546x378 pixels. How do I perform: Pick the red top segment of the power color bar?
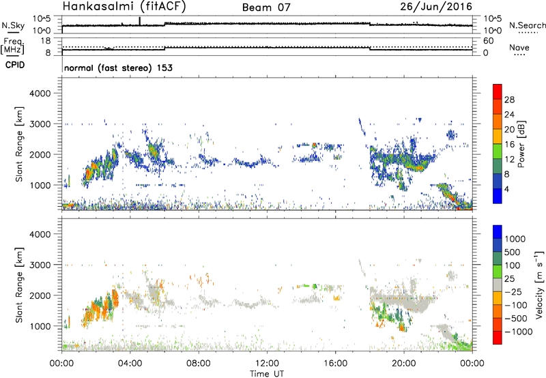point(498,91)
